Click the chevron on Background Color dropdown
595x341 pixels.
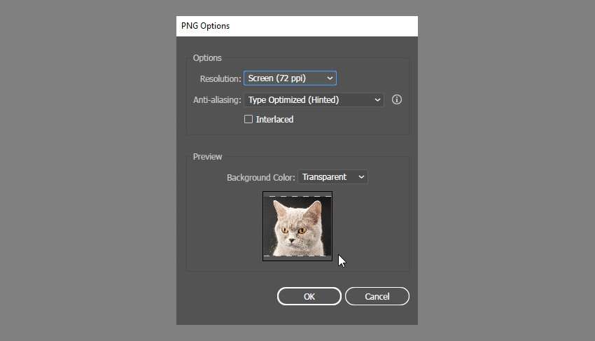point(361,177)
